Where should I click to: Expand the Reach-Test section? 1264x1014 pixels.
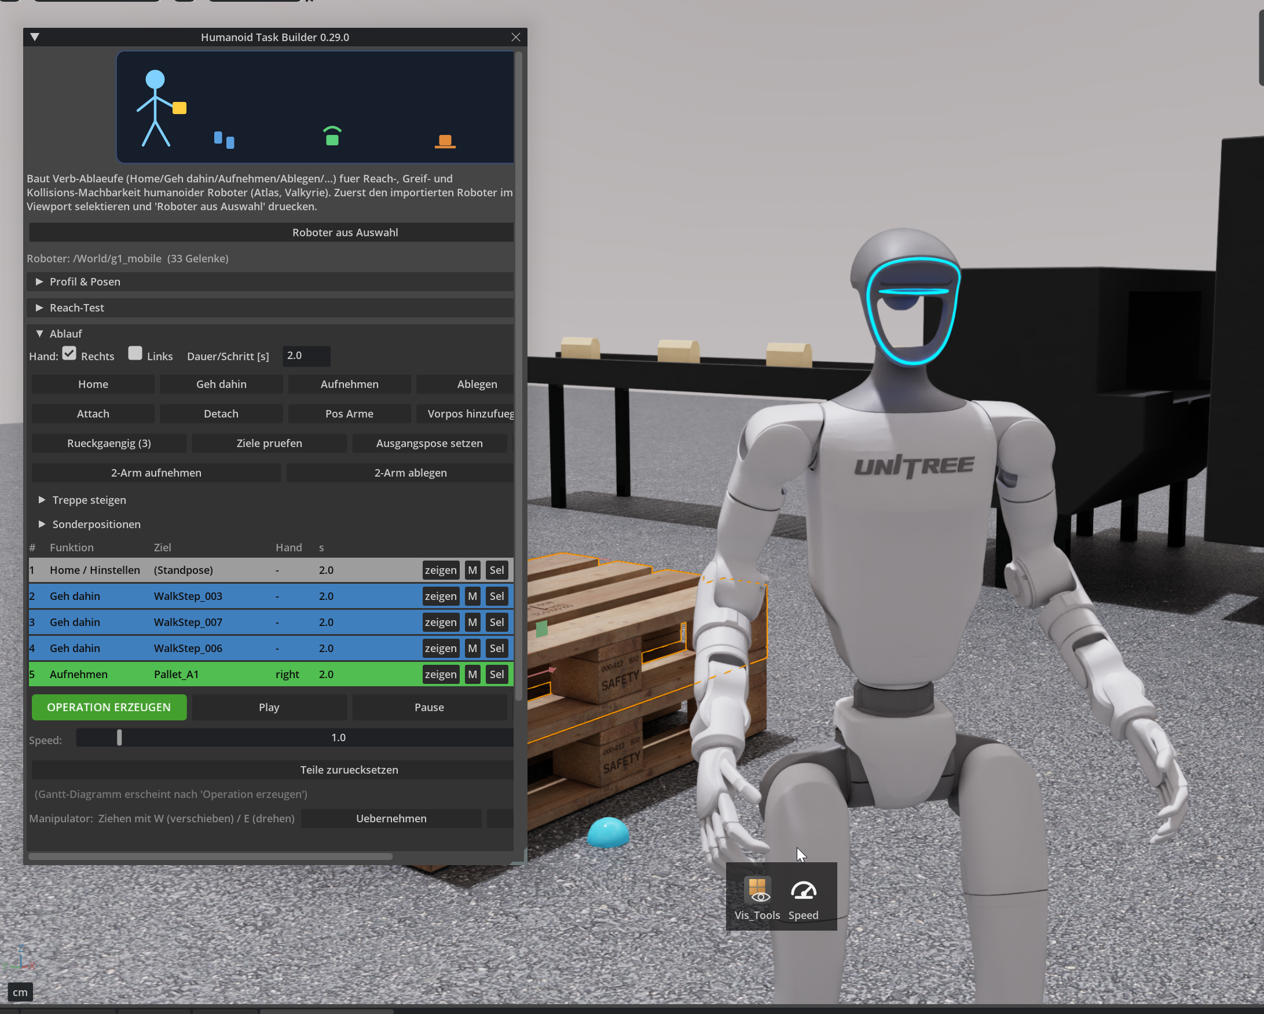click(x=39, y=308)
